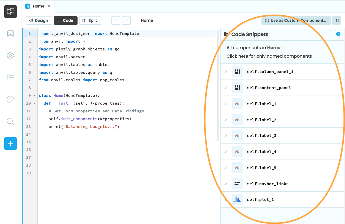Open the Data Tables database icon
This screenshot has width=345, height=224.
10,34
